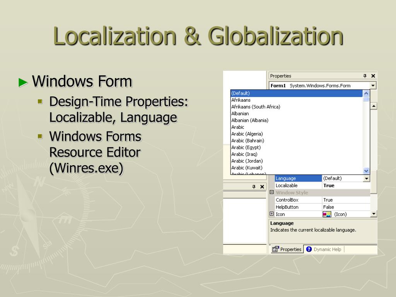Click the Icon property preview image

point(327,214)
